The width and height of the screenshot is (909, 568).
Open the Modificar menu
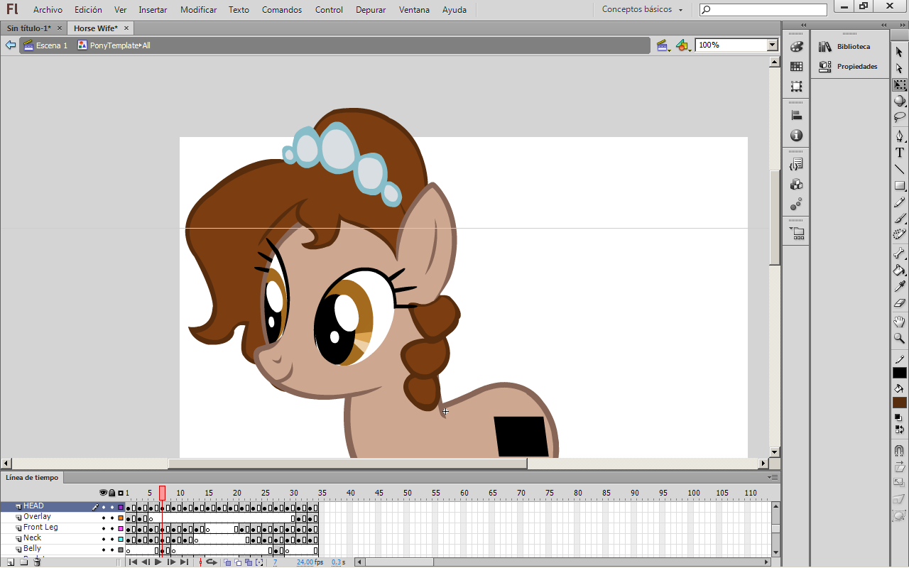click(199, 10)
